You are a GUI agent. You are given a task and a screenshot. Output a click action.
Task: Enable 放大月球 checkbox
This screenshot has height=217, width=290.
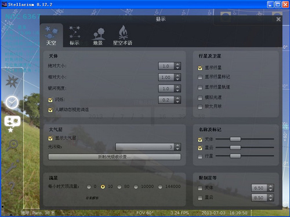[200, 106]
